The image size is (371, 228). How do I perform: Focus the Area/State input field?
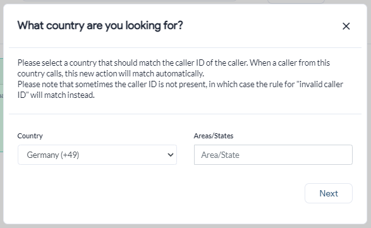click(x=273, y=155)
